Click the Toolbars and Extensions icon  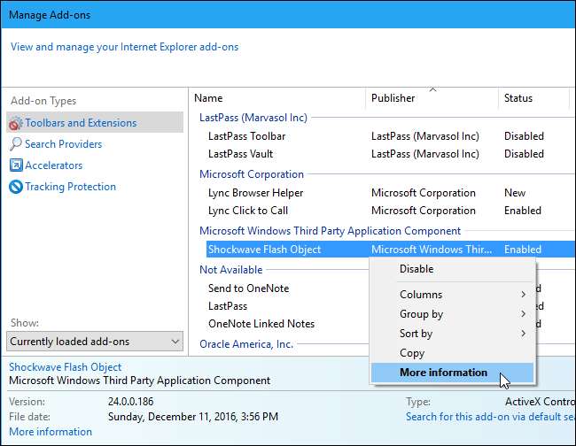pos(15,123)
